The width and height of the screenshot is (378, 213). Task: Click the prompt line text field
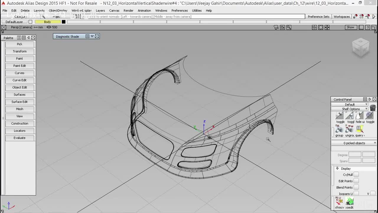(193, 17)
